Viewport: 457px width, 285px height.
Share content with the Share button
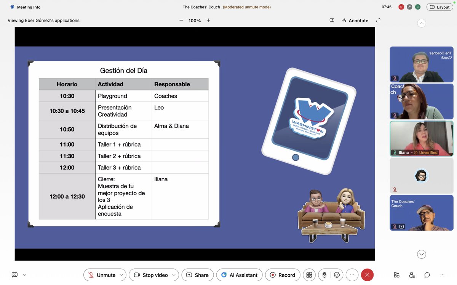pyautogui.click(x=197, y=275)
